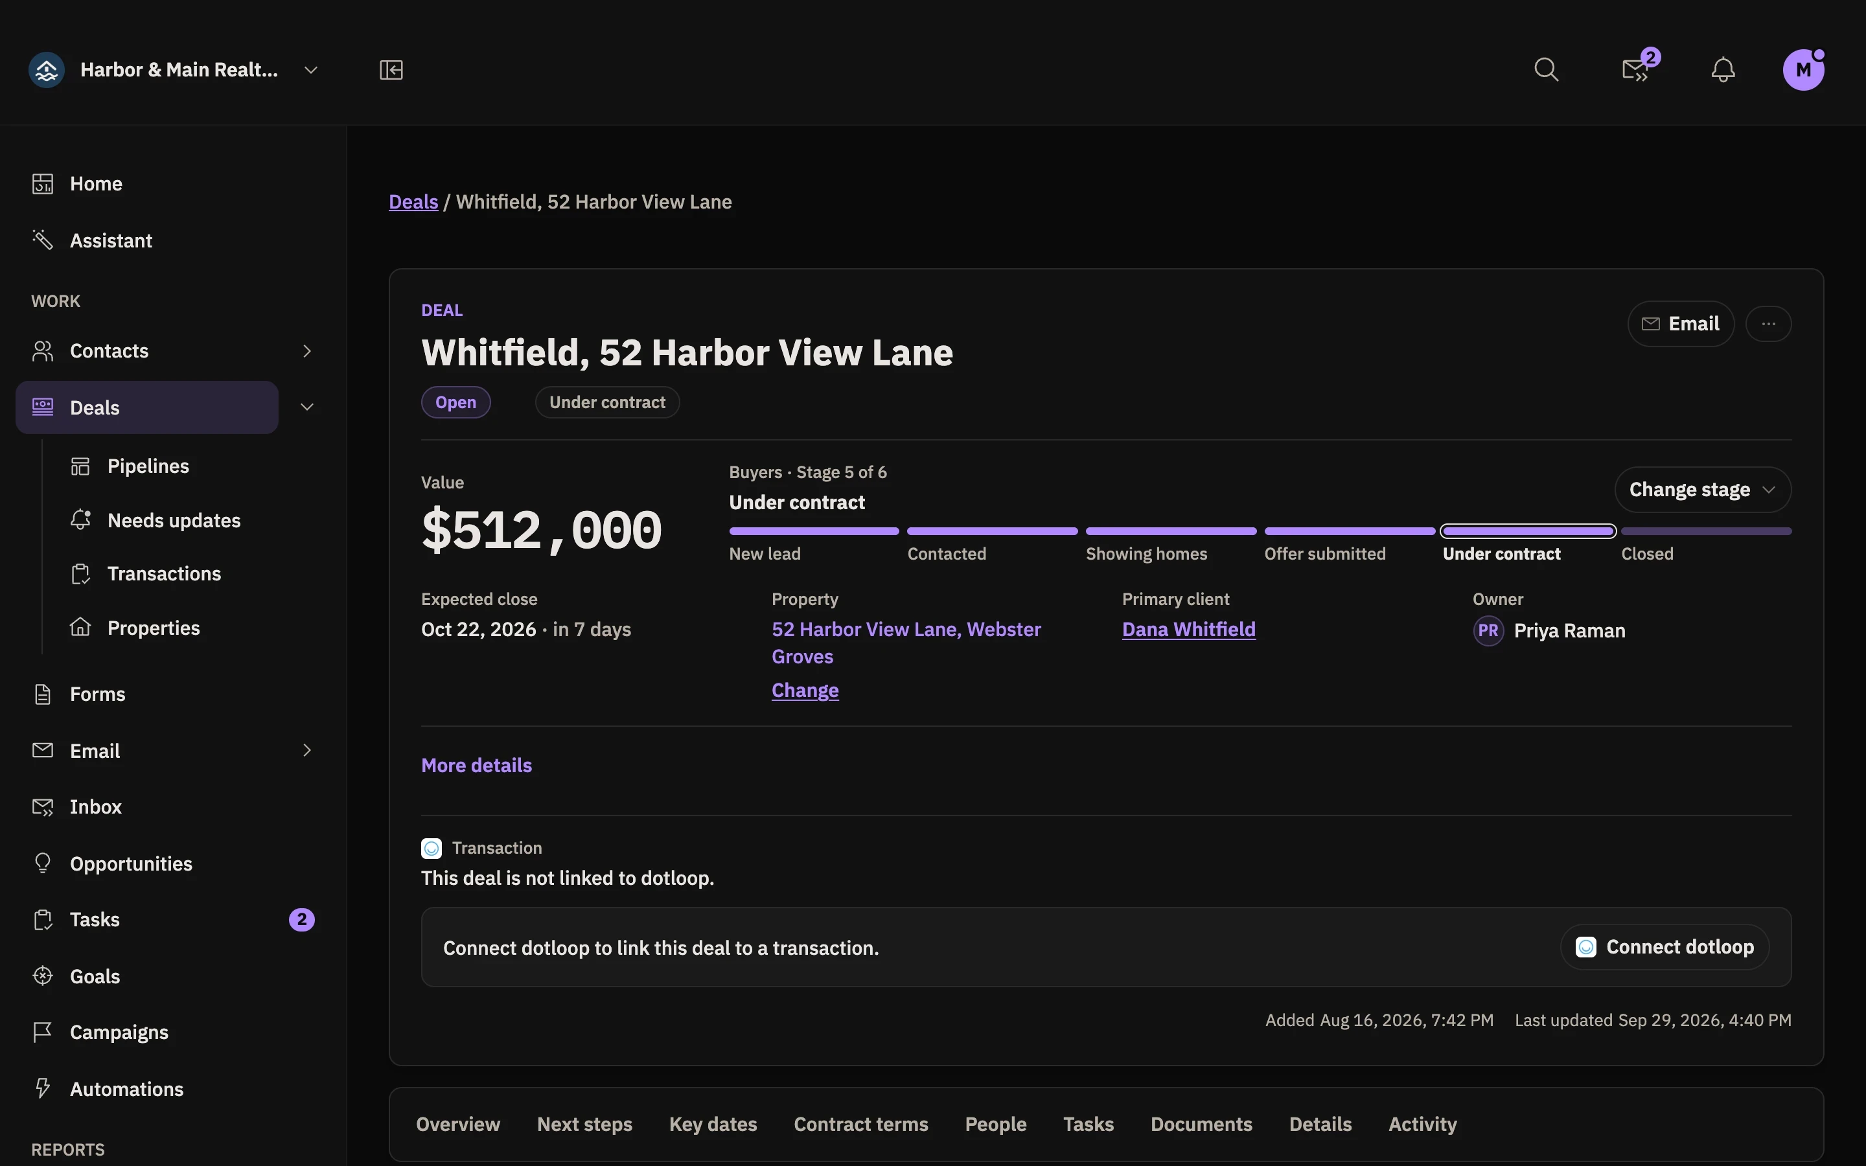Collapse the sidebar with the panel icon
The height and width of the screenshot is (1166, 1866).
(x=391, y=70)
